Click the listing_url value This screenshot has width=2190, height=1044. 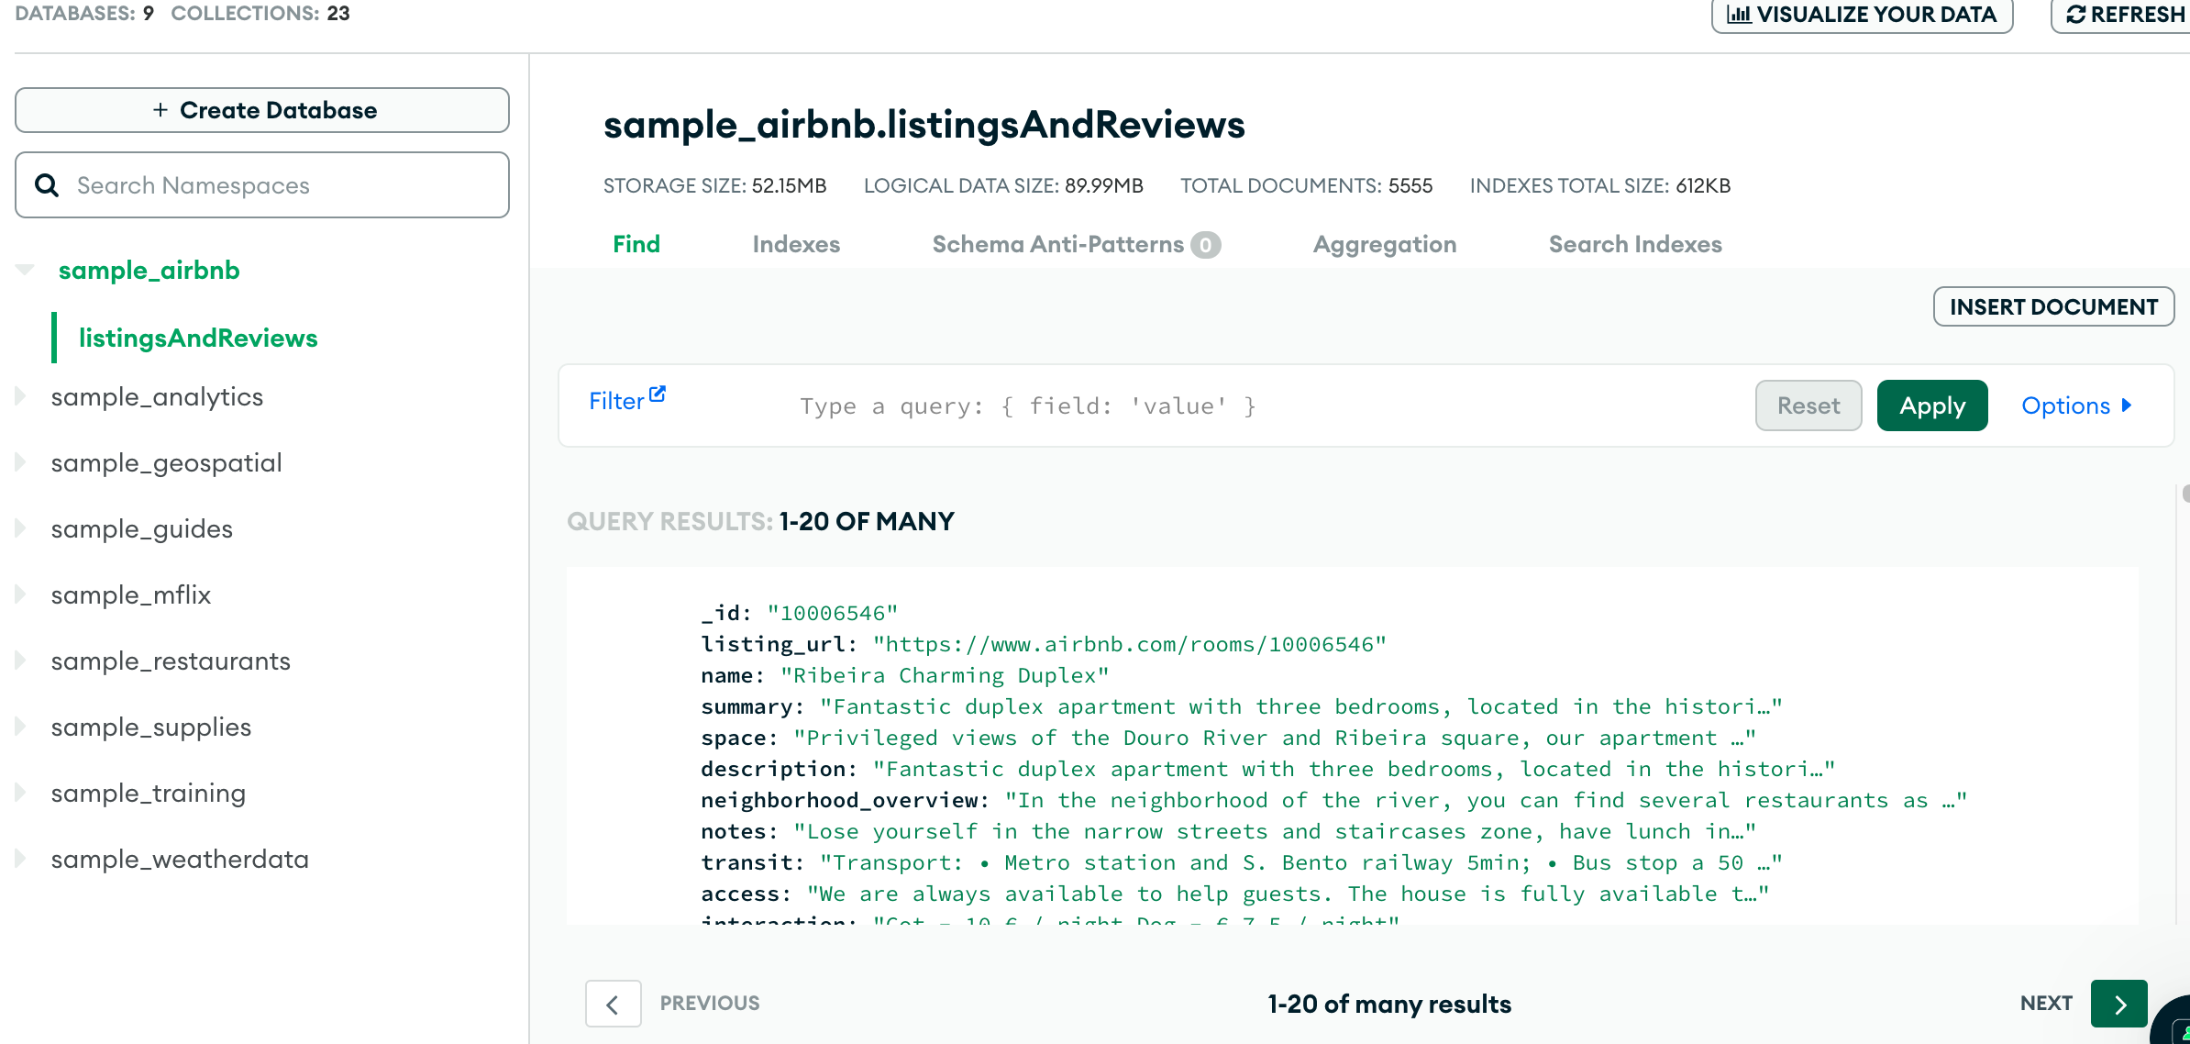(1129, 644)
